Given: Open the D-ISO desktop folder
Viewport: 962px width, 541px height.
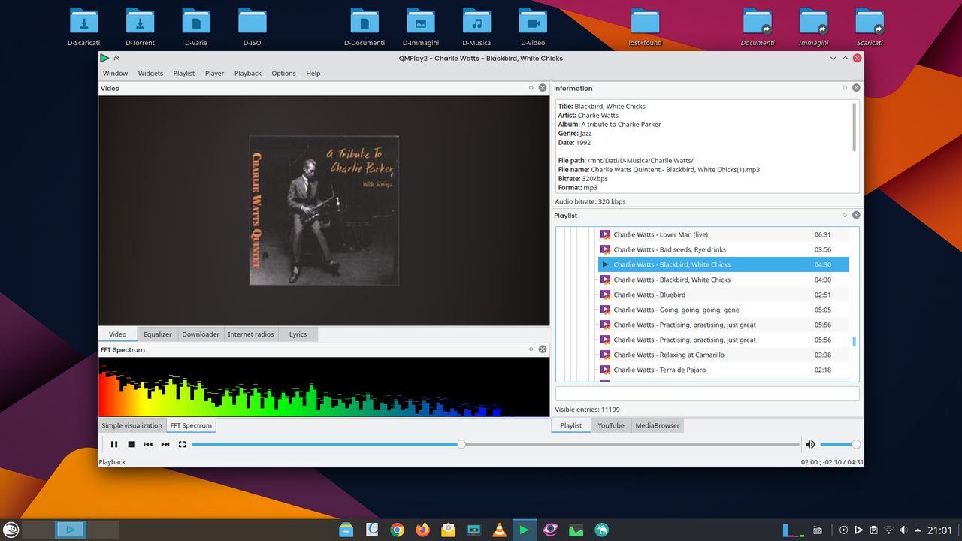Looking at the screenshot, I should click(252, 26).
